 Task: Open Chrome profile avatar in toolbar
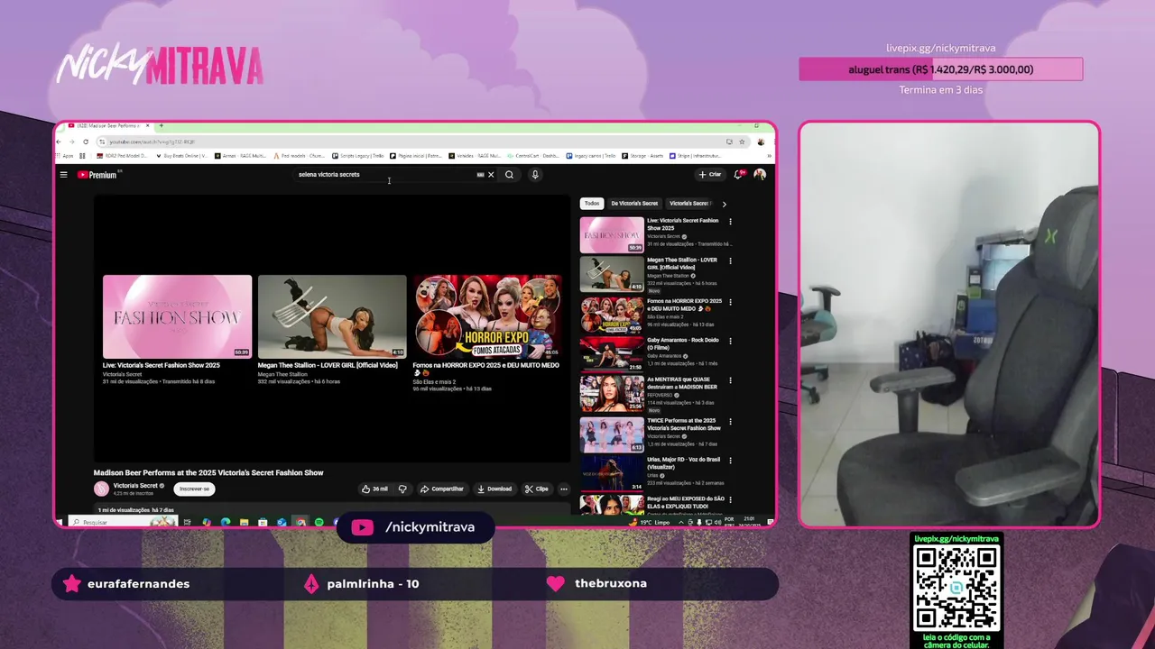761,142
